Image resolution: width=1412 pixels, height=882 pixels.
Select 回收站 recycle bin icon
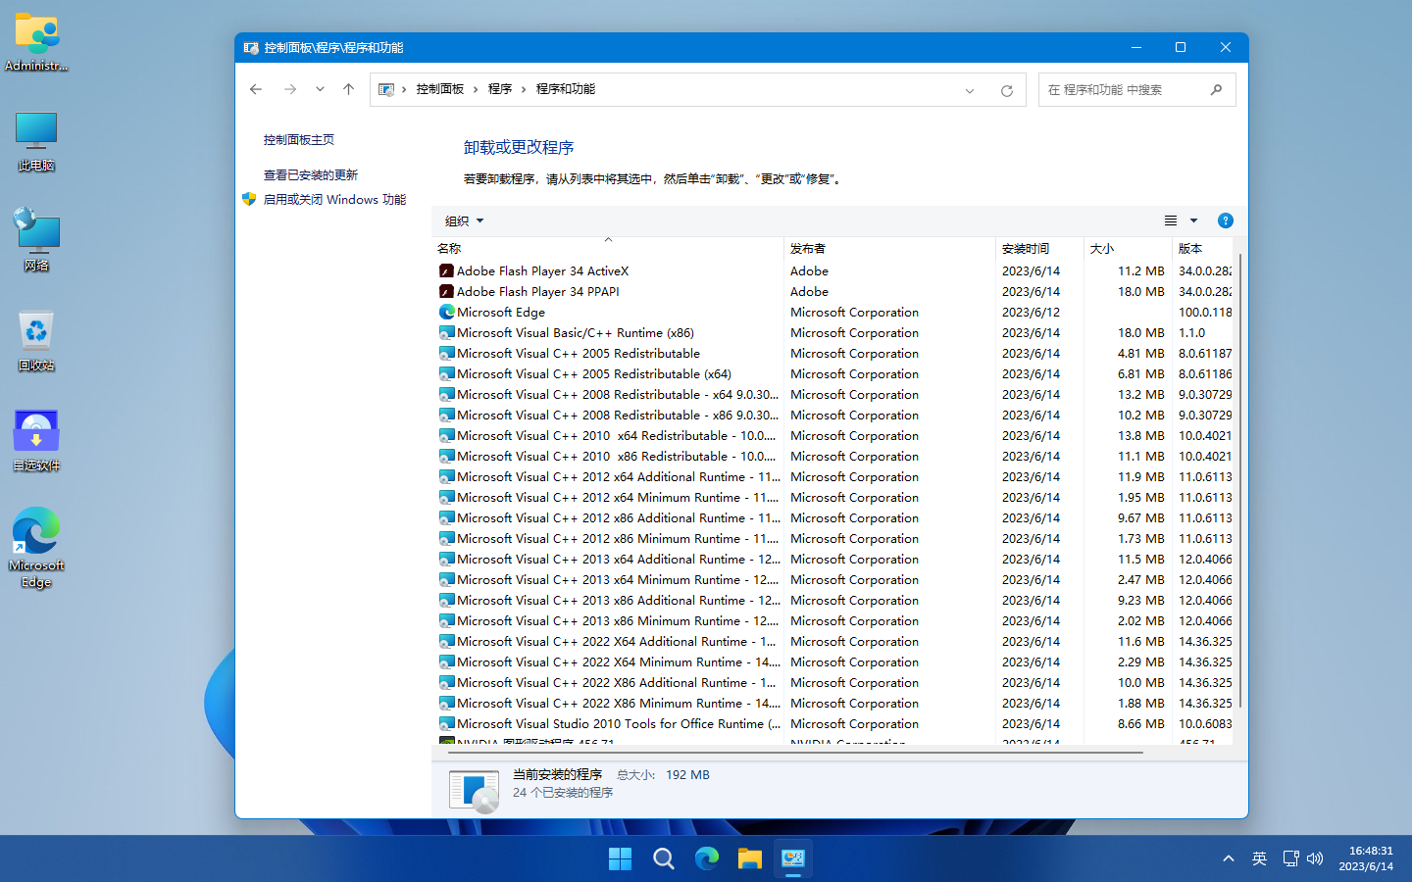click(x=36, y=341)
